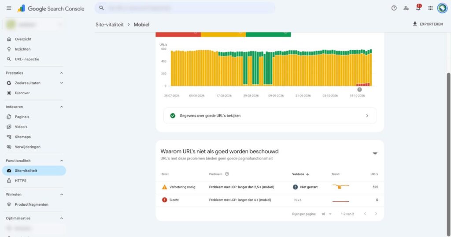Viewport: 451px width, 237px height.
Task: Click the Google Search Console logo
Action: pos(51,9)
